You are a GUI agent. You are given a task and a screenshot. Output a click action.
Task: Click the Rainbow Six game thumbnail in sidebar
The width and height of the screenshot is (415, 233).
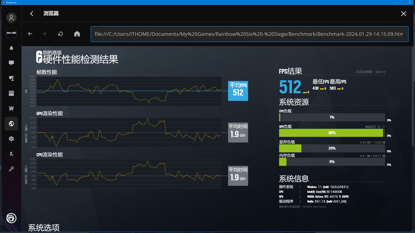click(11, 33)
